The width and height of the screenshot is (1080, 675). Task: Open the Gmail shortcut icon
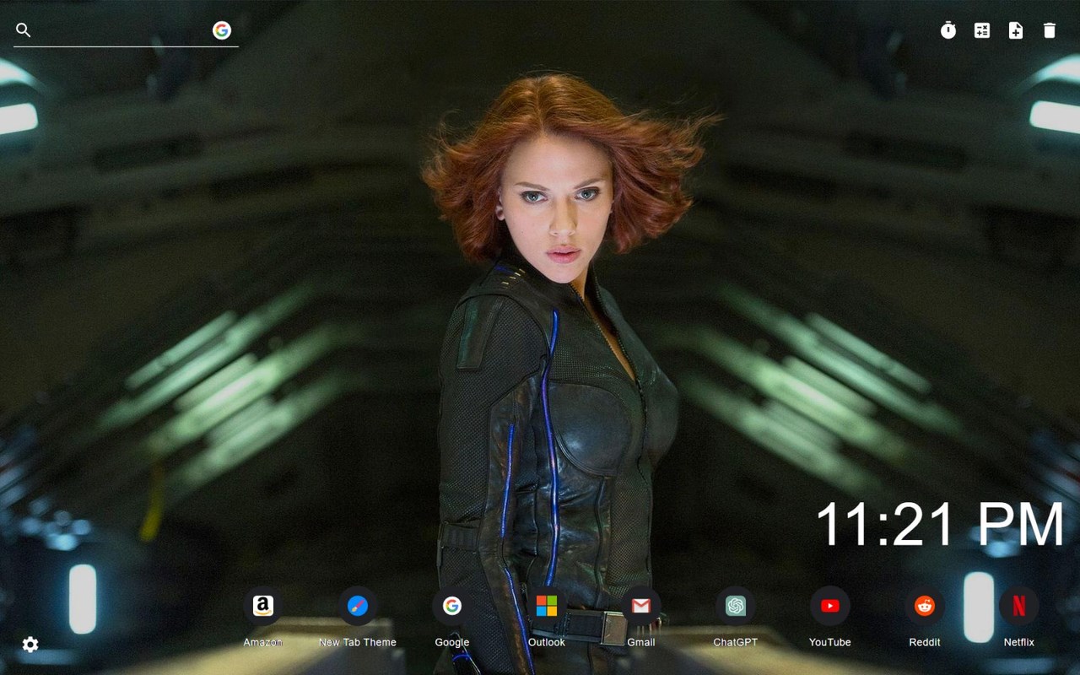pos(641,606)
